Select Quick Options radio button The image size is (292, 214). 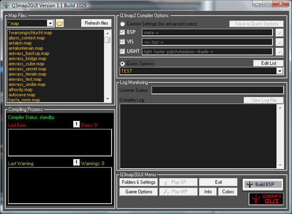(x=122, y=64)
